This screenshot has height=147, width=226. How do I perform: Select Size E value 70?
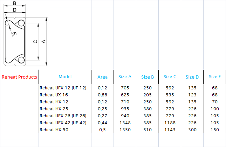coord(215,102)
